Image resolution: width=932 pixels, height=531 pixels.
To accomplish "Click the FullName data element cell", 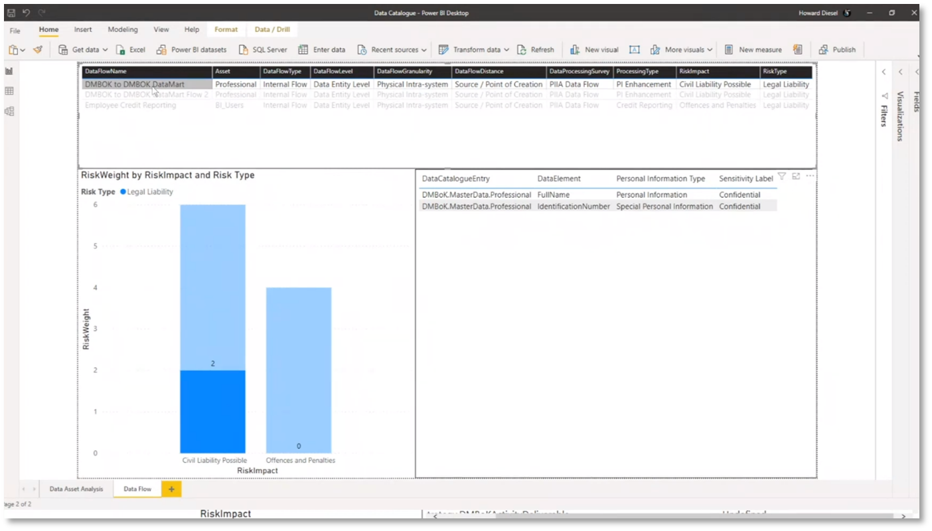I will (x=554, y=195).
